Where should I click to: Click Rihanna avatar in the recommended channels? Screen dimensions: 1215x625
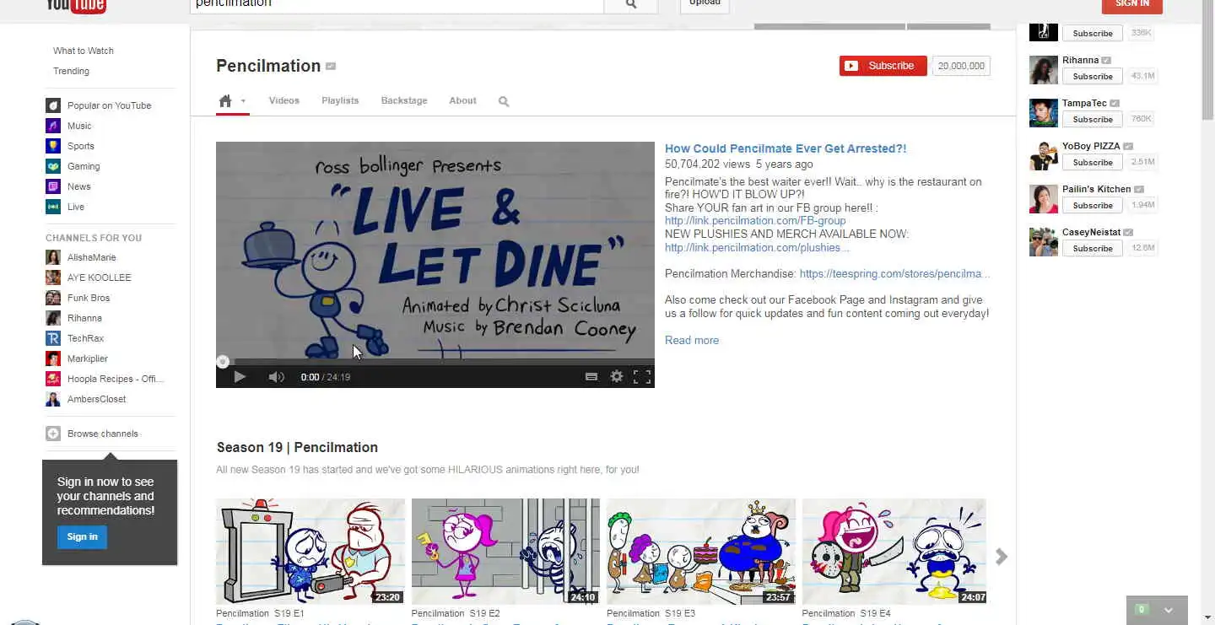tap(1044, 70)
